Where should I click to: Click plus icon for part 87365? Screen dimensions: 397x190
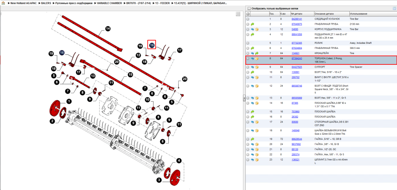pos(248,103)
